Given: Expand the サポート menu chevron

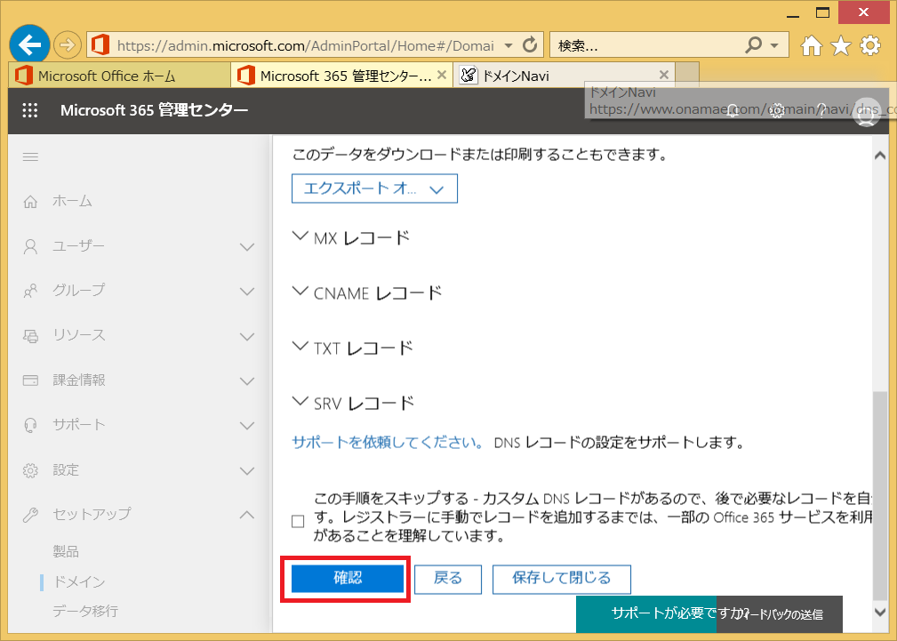Looking at the screenshot, I should [247, 426].
